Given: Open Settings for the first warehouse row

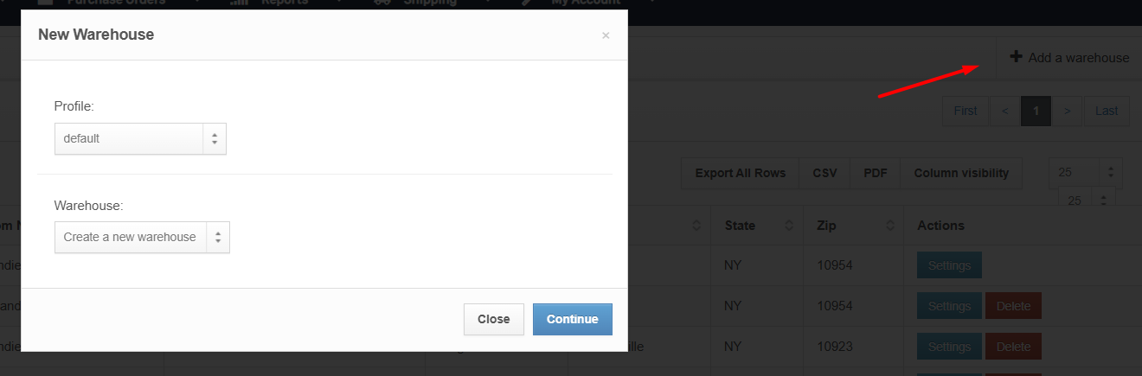Looking at the screenshot, I should pyautogui.click(x=949, y=265).
